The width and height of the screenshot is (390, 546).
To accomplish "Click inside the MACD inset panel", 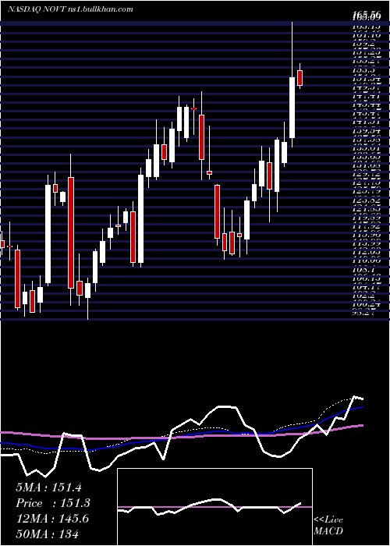I will click(214, 507).
